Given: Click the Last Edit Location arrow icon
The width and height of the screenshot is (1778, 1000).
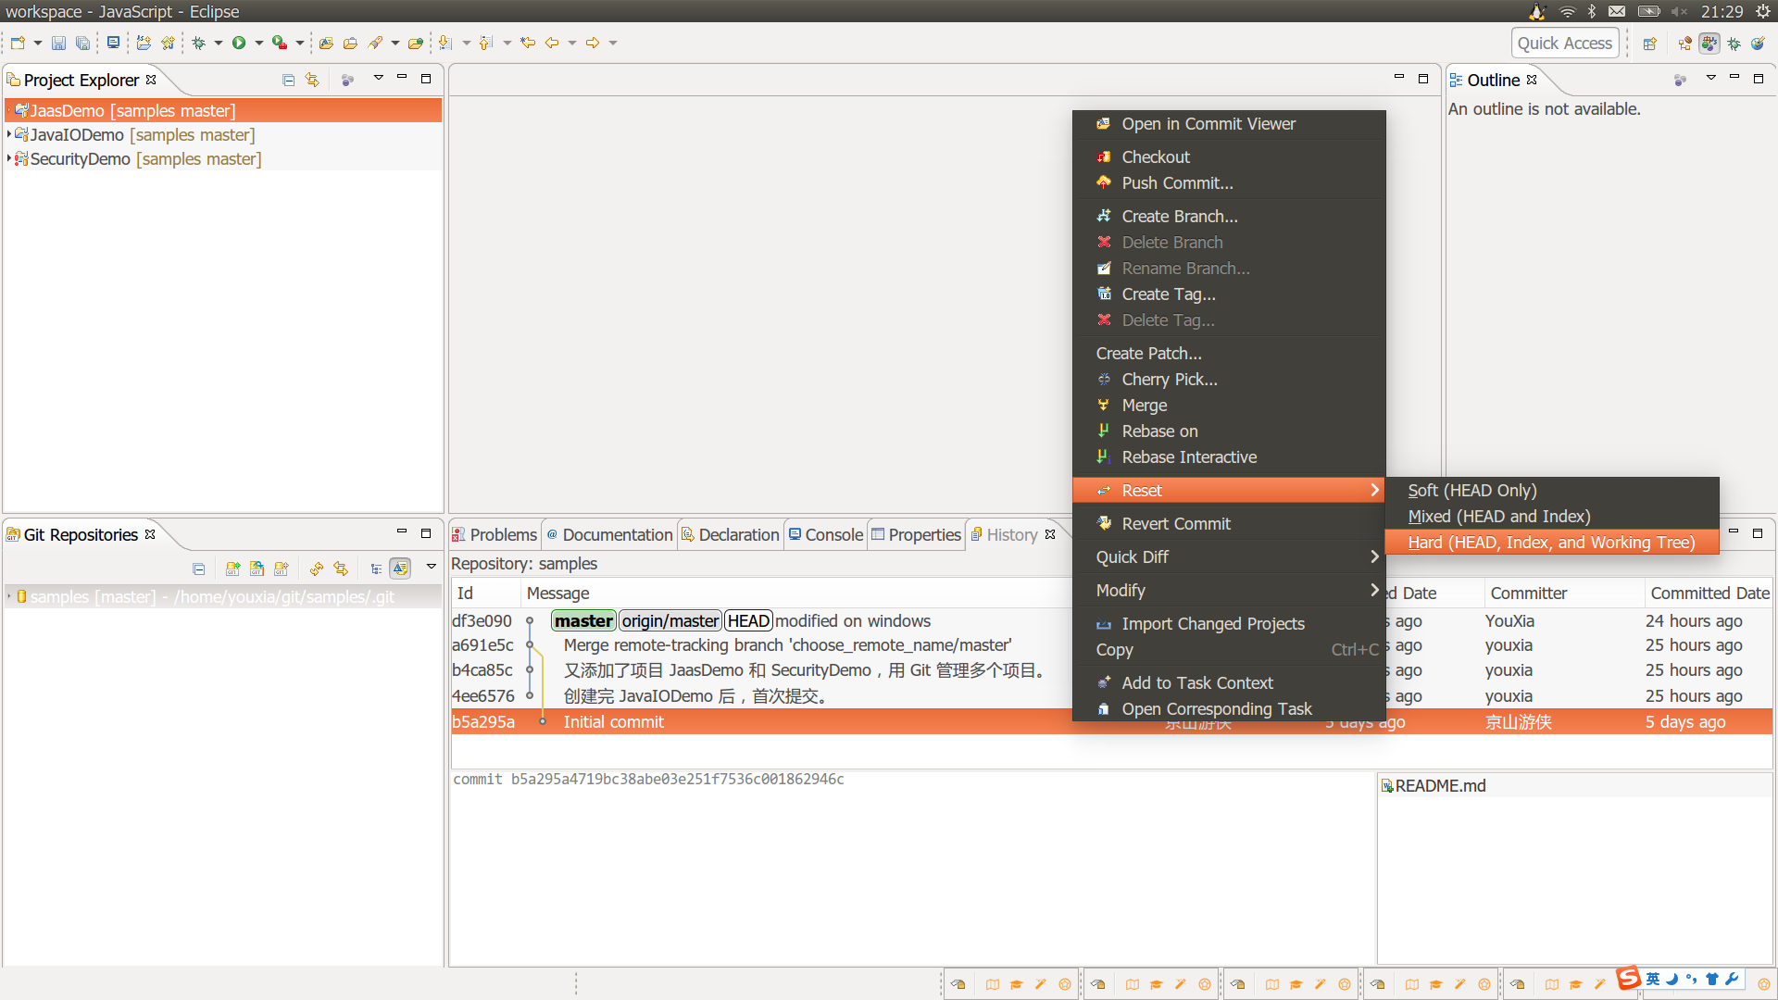Looking at the screenshot, I should point(528,43).
